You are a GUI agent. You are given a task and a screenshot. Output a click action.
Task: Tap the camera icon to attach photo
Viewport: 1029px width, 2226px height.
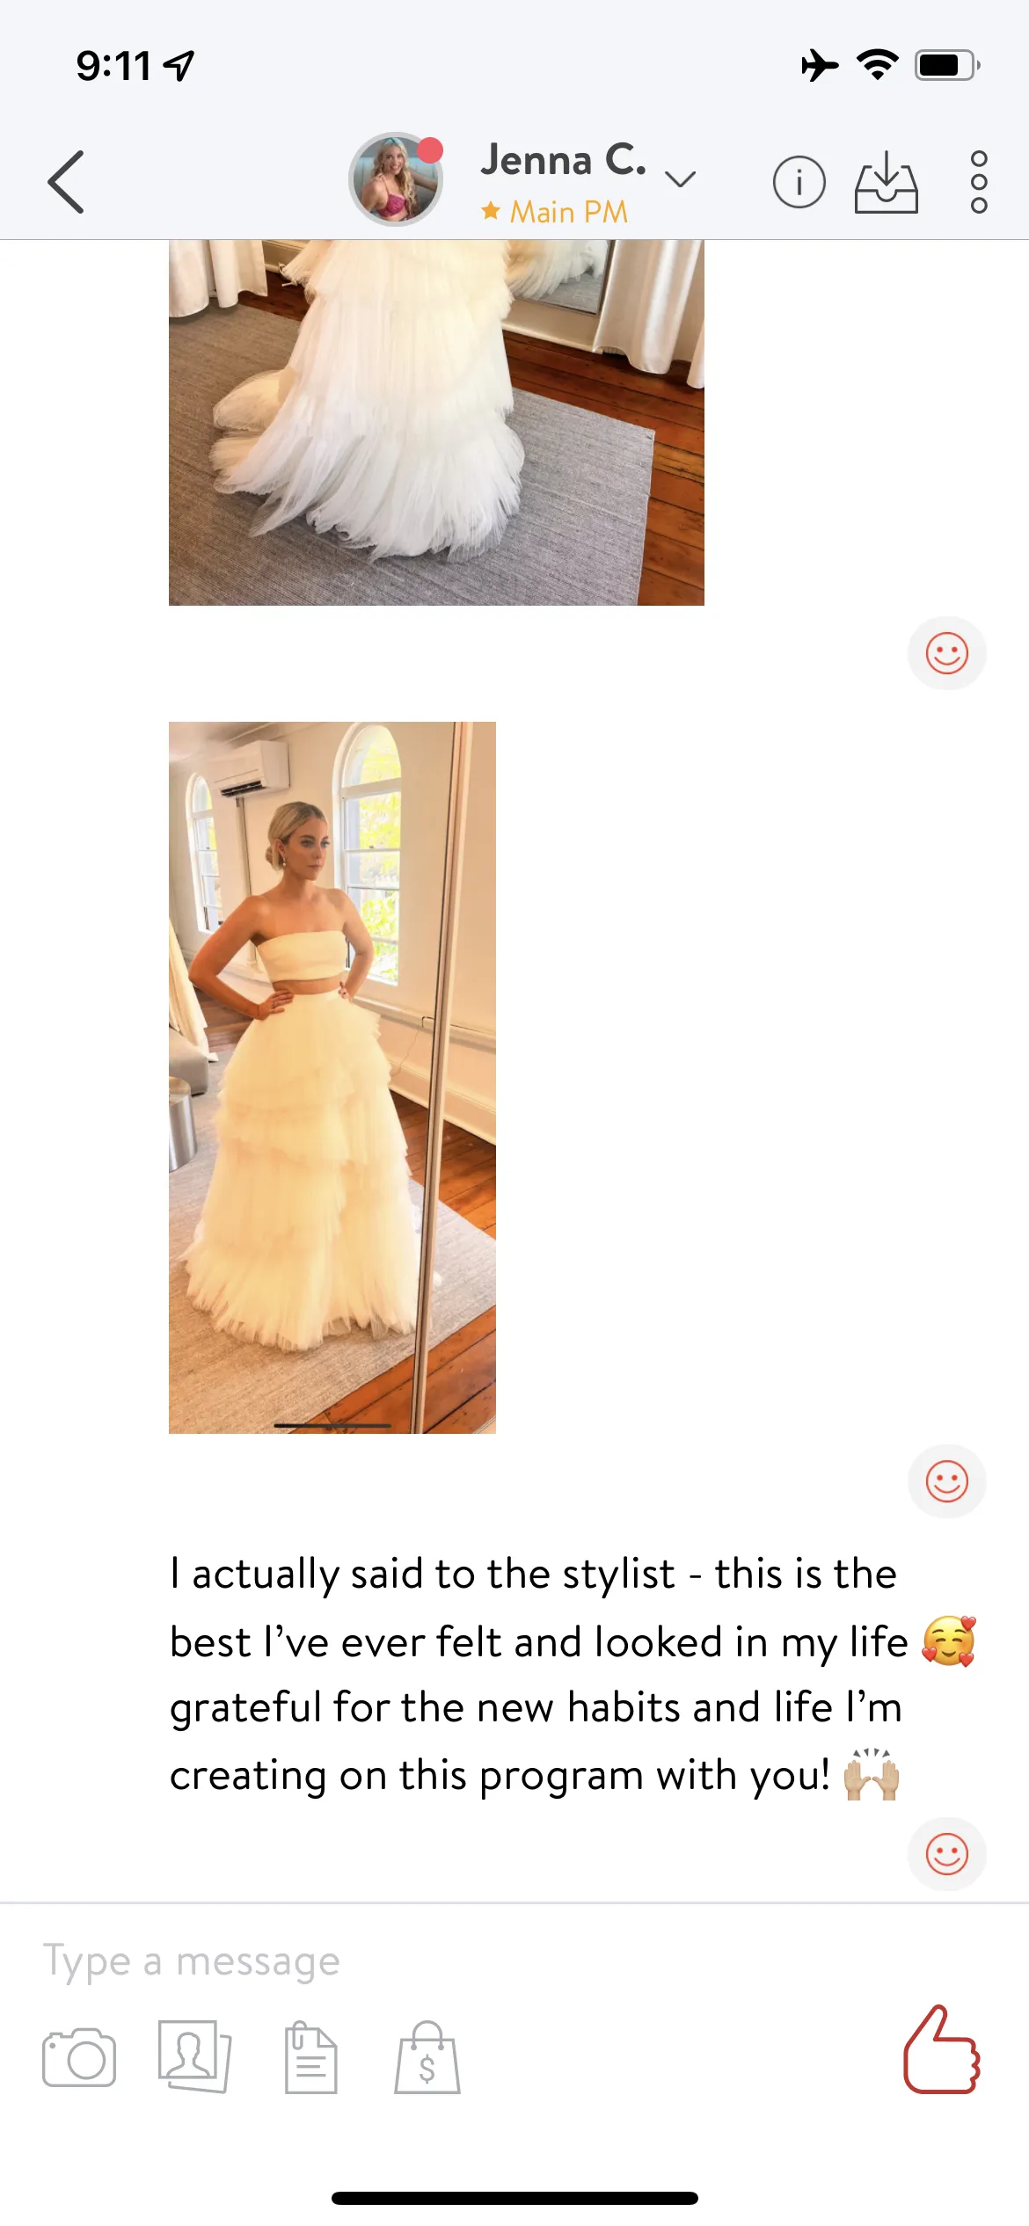pos(79,2057)
